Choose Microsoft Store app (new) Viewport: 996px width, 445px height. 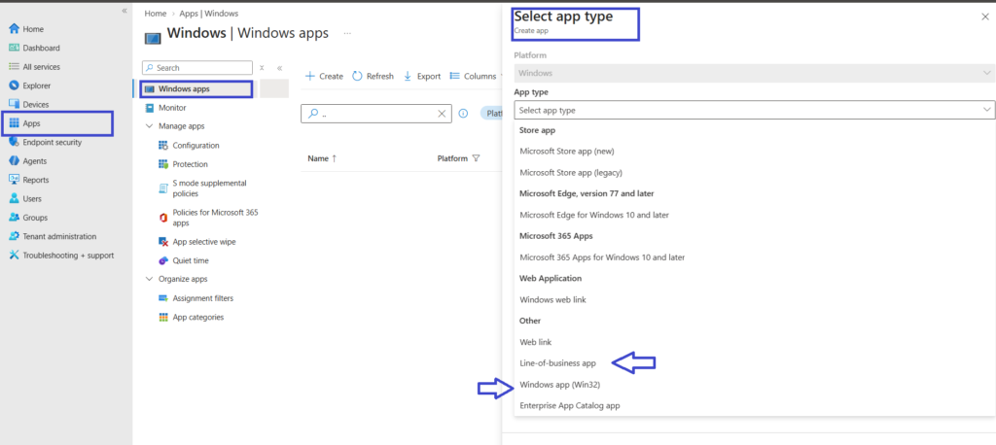coord(567,151)
